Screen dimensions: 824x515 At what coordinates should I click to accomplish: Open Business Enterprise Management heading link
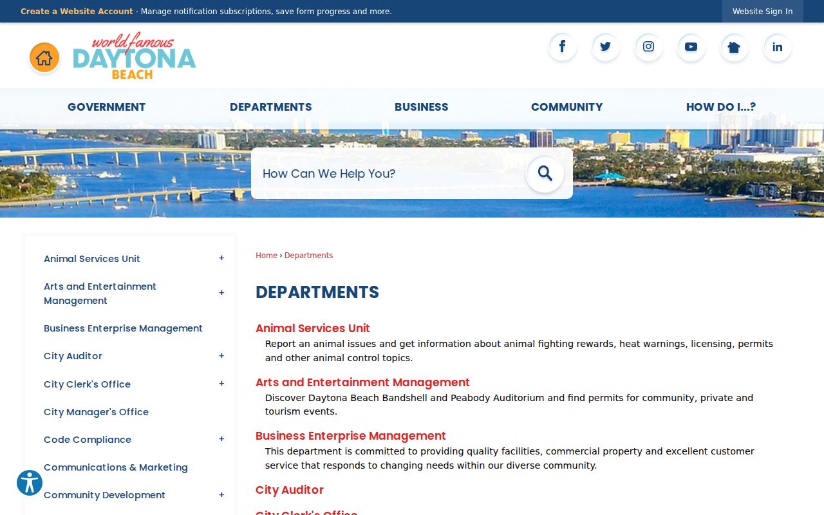[x=351, y=436]
